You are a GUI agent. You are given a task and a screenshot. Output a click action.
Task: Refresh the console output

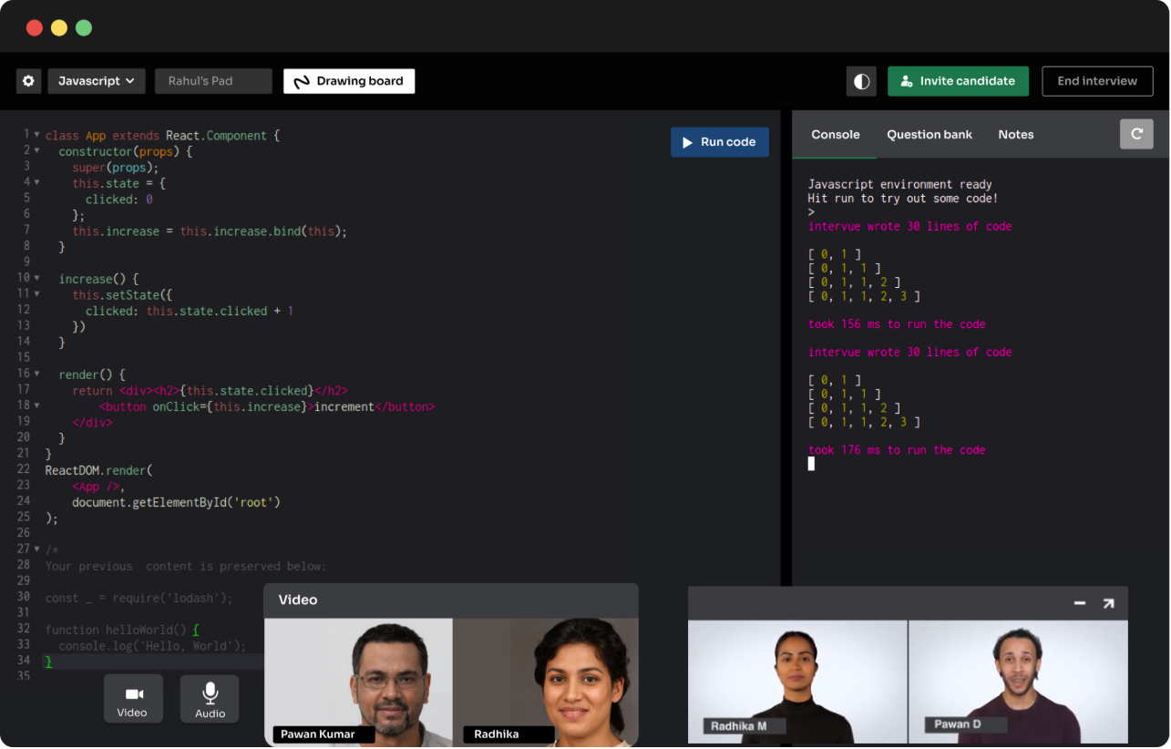pos(1136,134)
